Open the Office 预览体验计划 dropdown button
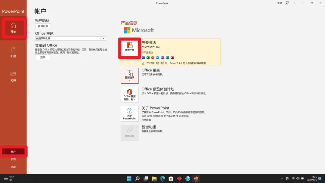325x183 pixels. click(129, 95)
